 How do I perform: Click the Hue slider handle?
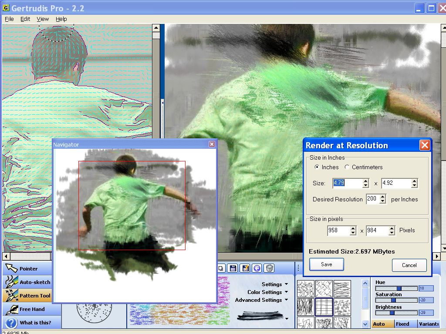[x=399, y=288]
